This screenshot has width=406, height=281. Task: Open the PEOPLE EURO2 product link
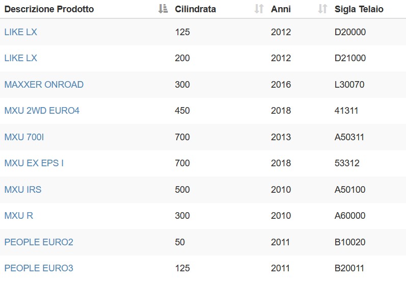(x=39, y=242)
